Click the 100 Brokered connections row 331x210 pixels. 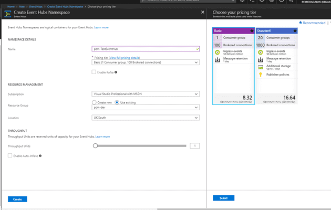pos(233,45)
